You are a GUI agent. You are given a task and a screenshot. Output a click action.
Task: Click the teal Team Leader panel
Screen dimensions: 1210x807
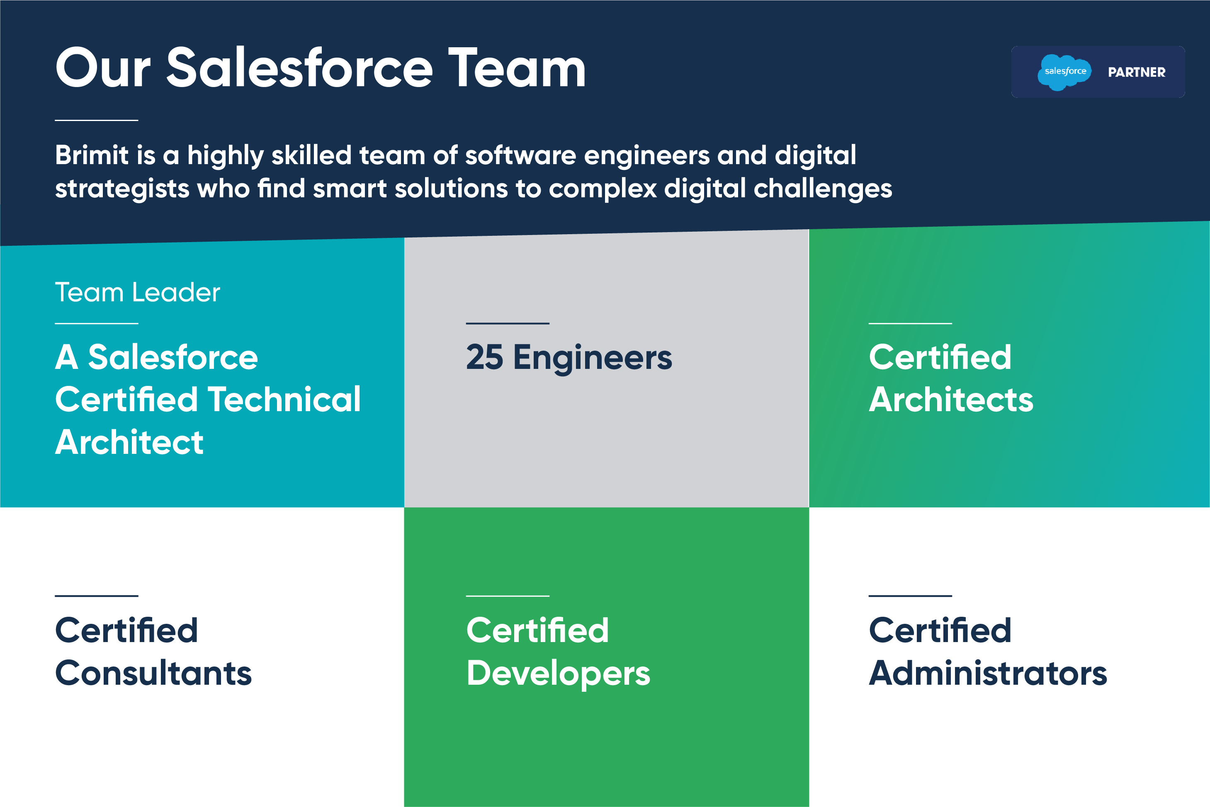coord(201,371)
